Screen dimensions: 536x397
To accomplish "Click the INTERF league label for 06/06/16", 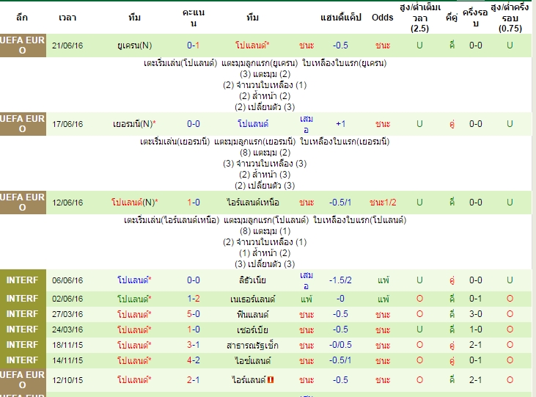I will (x=23, y=280).
